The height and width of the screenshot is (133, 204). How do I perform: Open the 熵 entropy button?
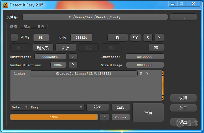pyautogui.click(x=118, y=38)
